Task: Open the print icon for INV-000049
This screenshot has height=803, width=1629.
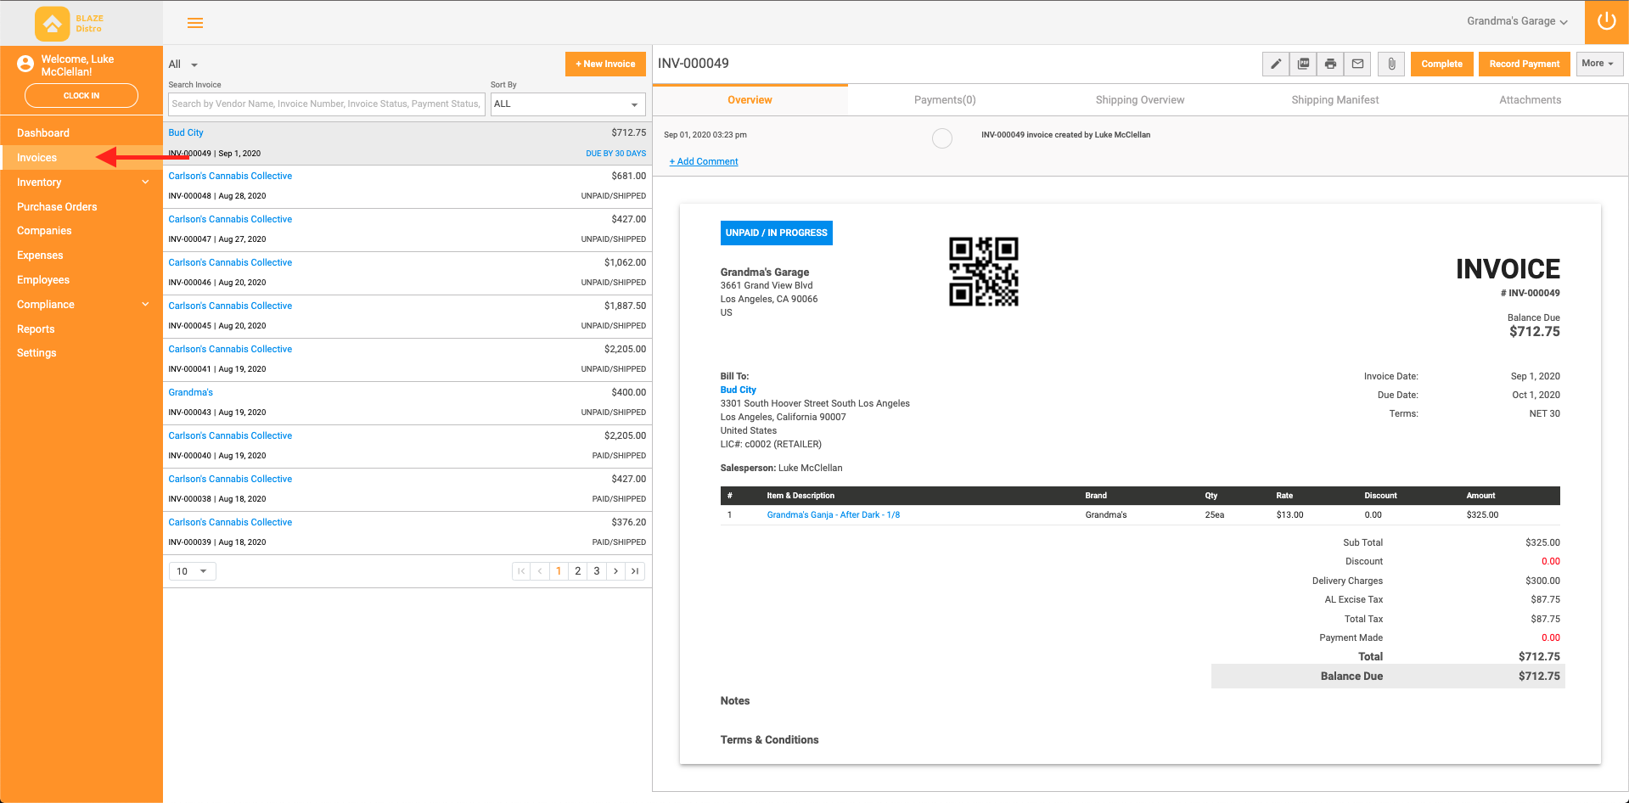Action: (1330, 64)
